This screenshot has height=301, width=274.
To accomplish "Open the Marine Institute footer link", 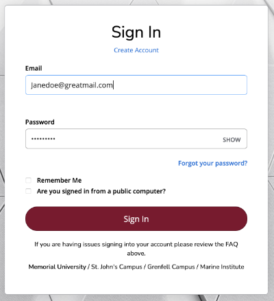I will click(x=222, y=267).
